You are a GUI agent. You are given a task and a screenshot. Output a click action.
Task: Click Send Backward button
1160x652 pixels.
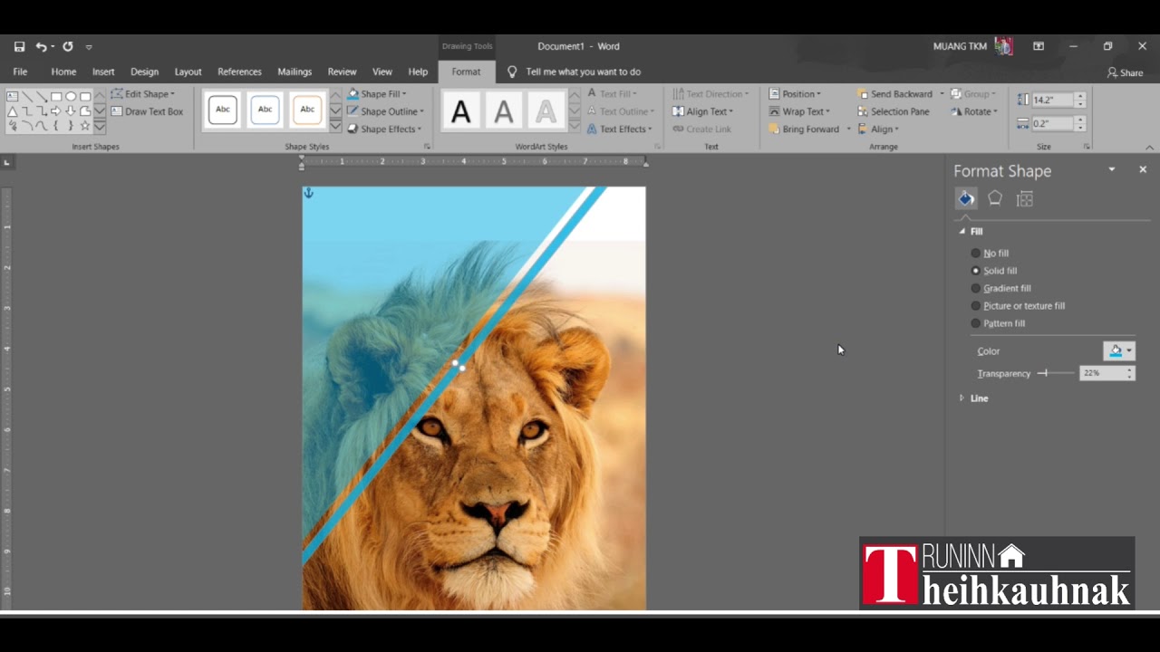coord(894,94)
